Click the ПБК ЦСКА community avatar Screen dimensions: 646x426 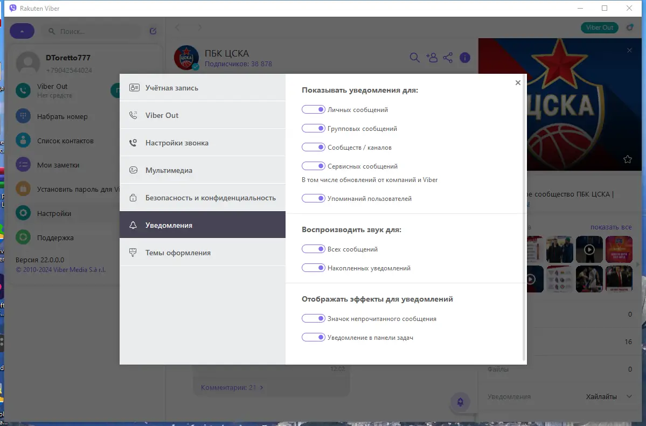[x=186, y=58]
